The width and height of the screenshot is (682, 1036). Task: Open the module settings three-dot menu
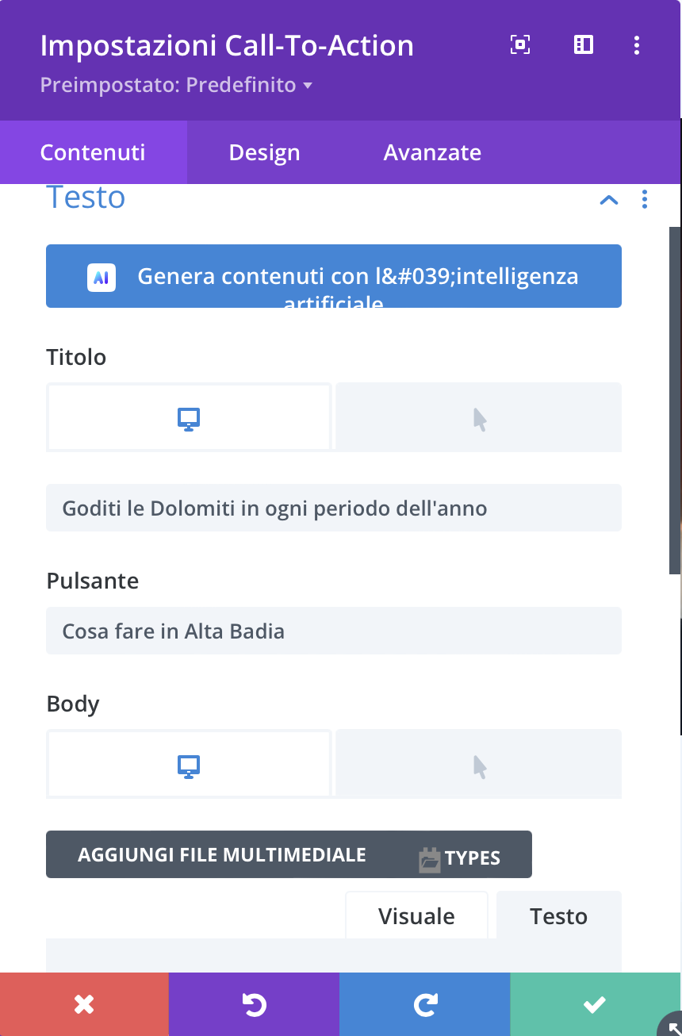[x=636, y=45]
